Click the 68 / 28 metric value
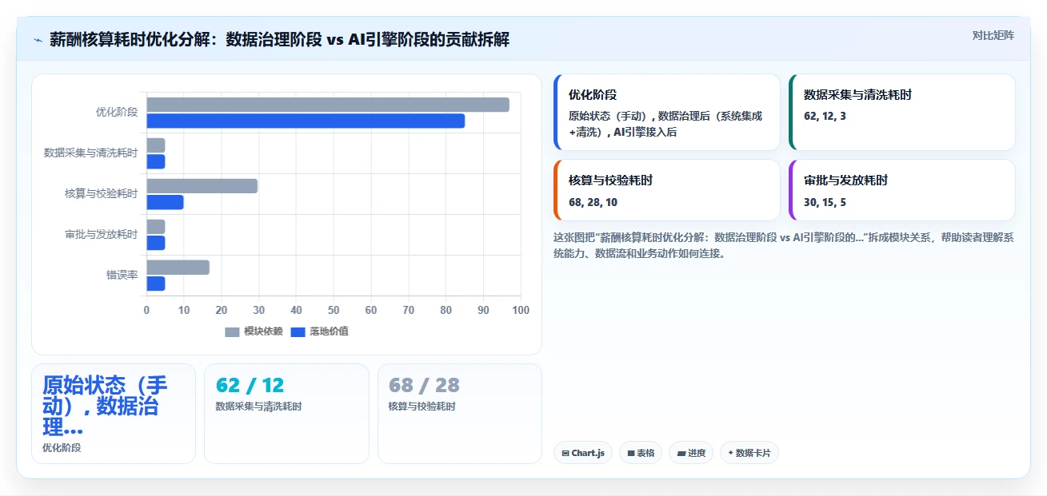The height and width of the screenshot is (496, 1047). click(424, 385)
